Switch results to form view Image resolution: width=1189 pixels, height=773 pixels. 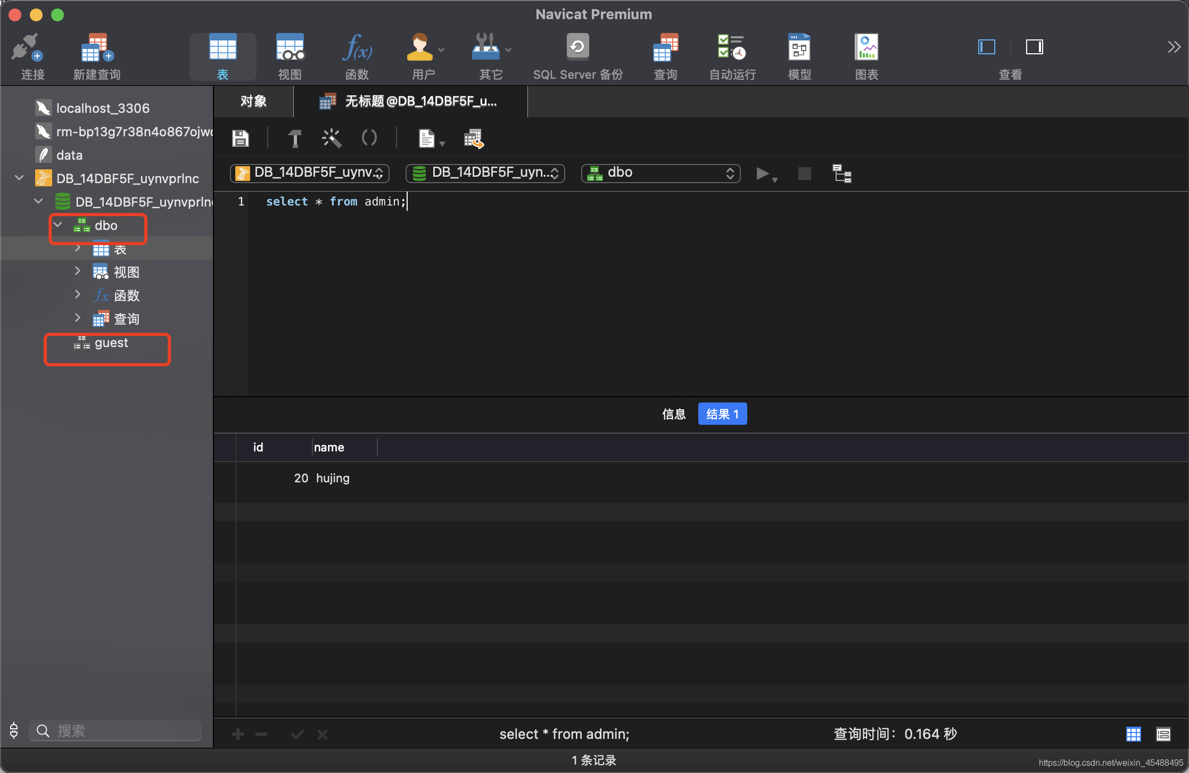click(x=1163, y=734)
